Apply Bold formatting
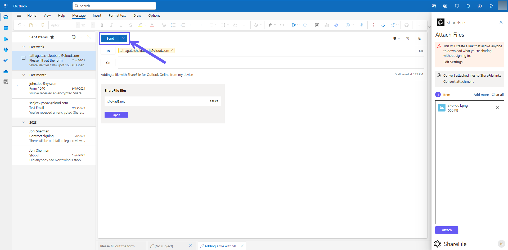 pyautogui.click(x=102, y=25)
